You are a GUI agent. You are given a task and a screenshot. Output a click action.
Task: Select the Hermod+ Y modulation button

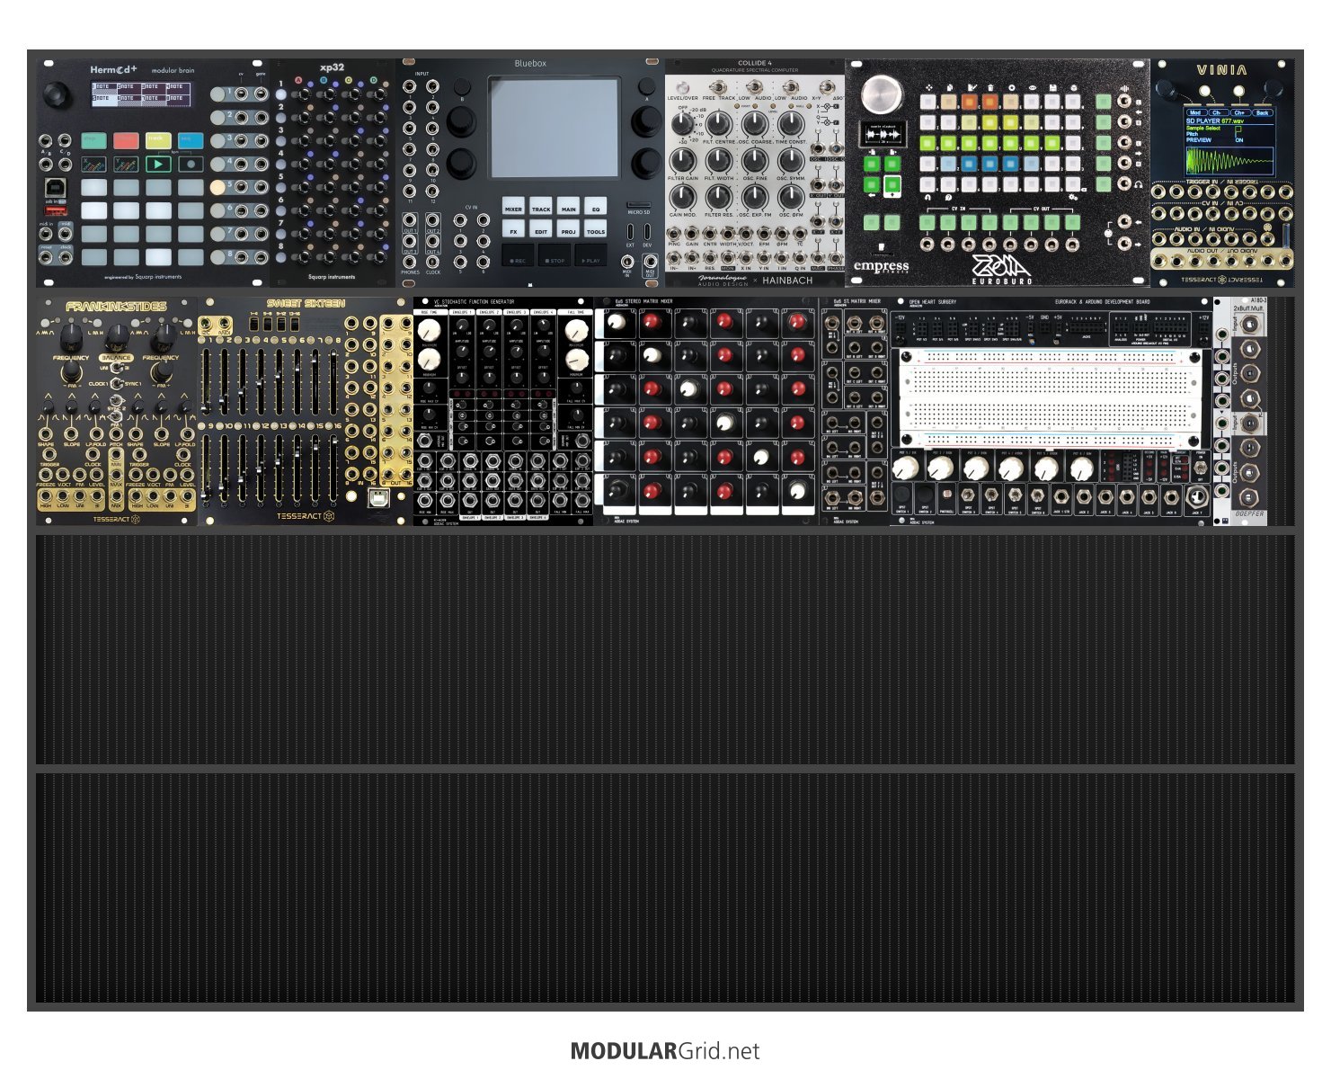pos(126,165)
